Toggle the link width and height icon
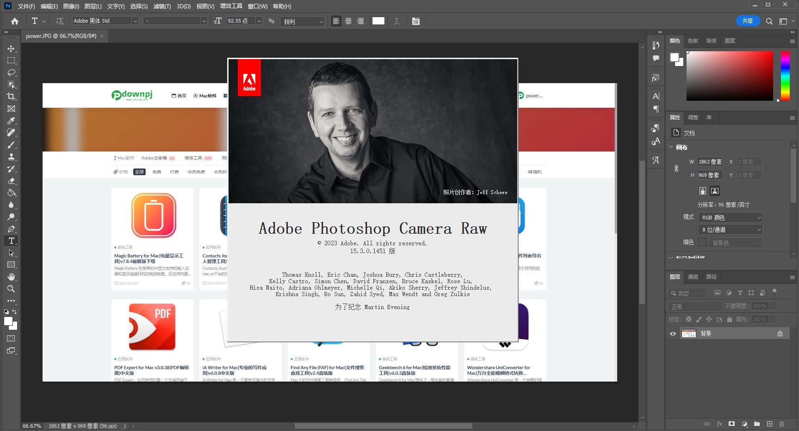Image resolution: width=799 pixels, height=431 pixels. (676, 169)
